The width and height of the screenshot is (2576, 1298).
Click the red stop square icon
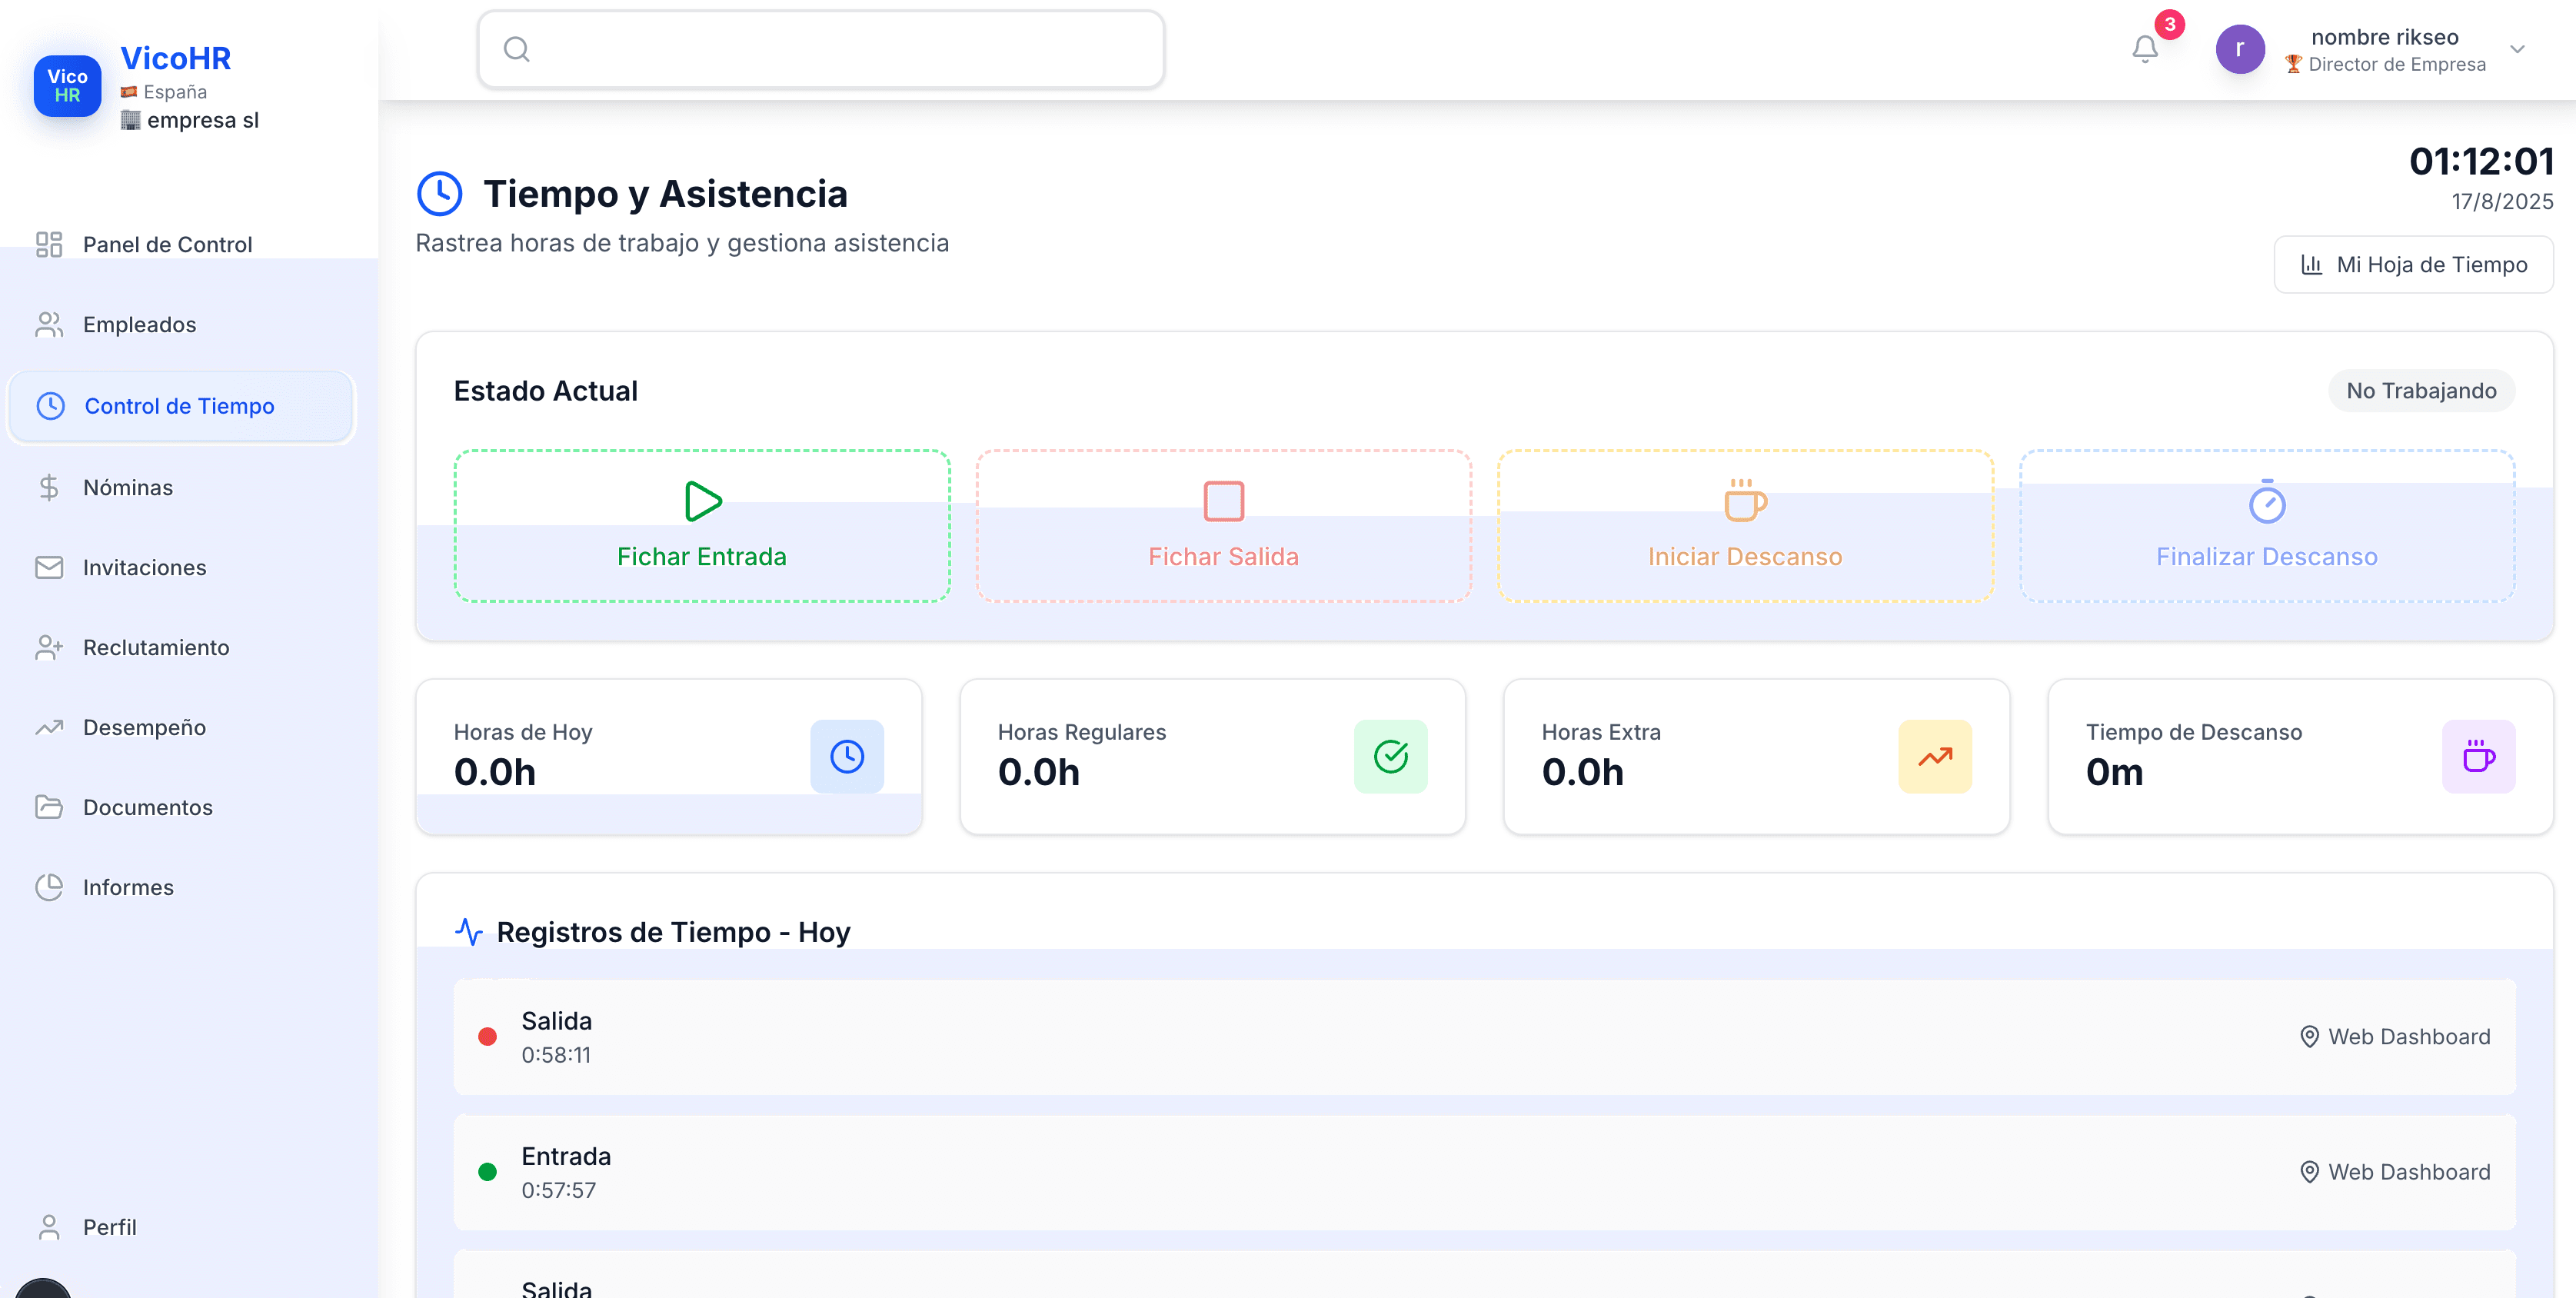1224,501
